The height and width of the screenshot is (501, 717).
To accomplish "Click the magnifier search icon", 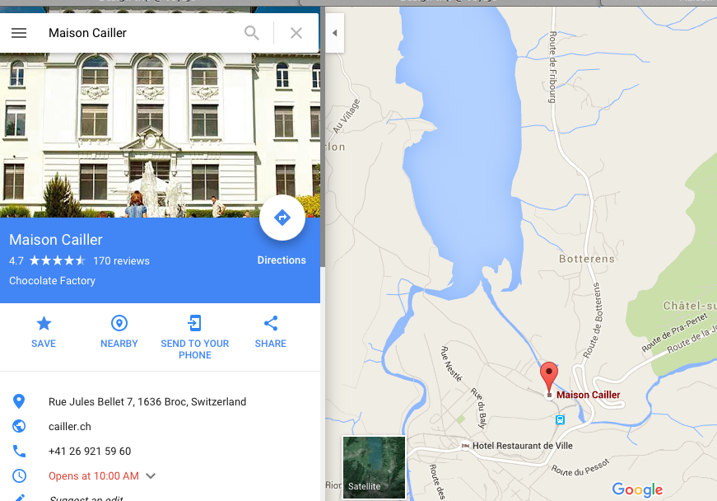I will [x=252, y=33].
